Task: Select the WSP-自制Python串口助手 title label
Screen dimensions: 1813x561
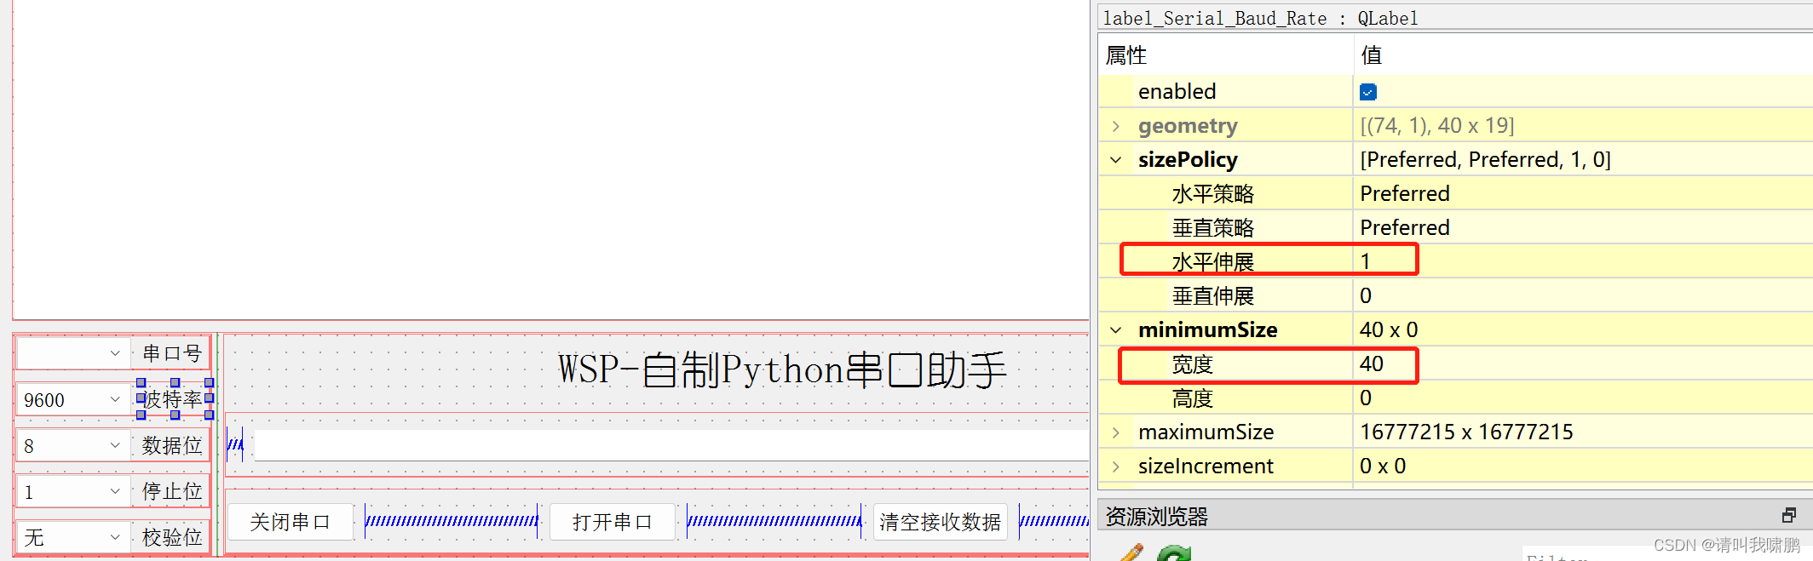Action: point(782,370)
